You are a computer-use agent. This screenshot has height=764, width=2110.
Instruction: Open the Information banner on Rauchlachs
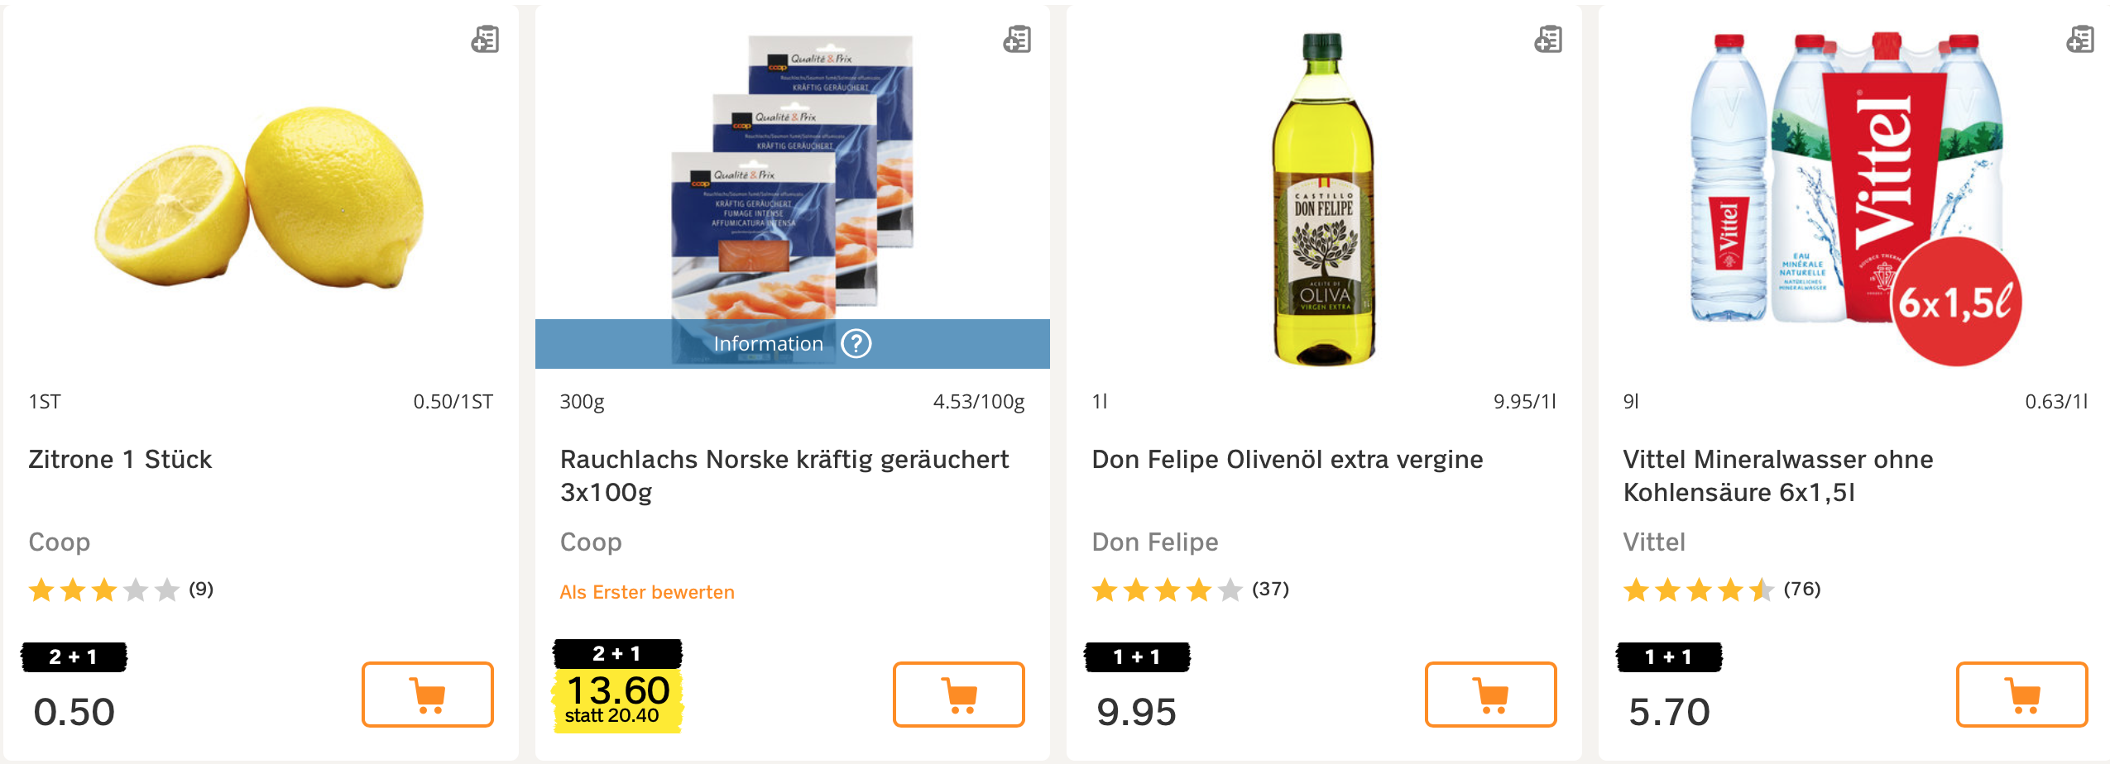[x=768, y=344]
